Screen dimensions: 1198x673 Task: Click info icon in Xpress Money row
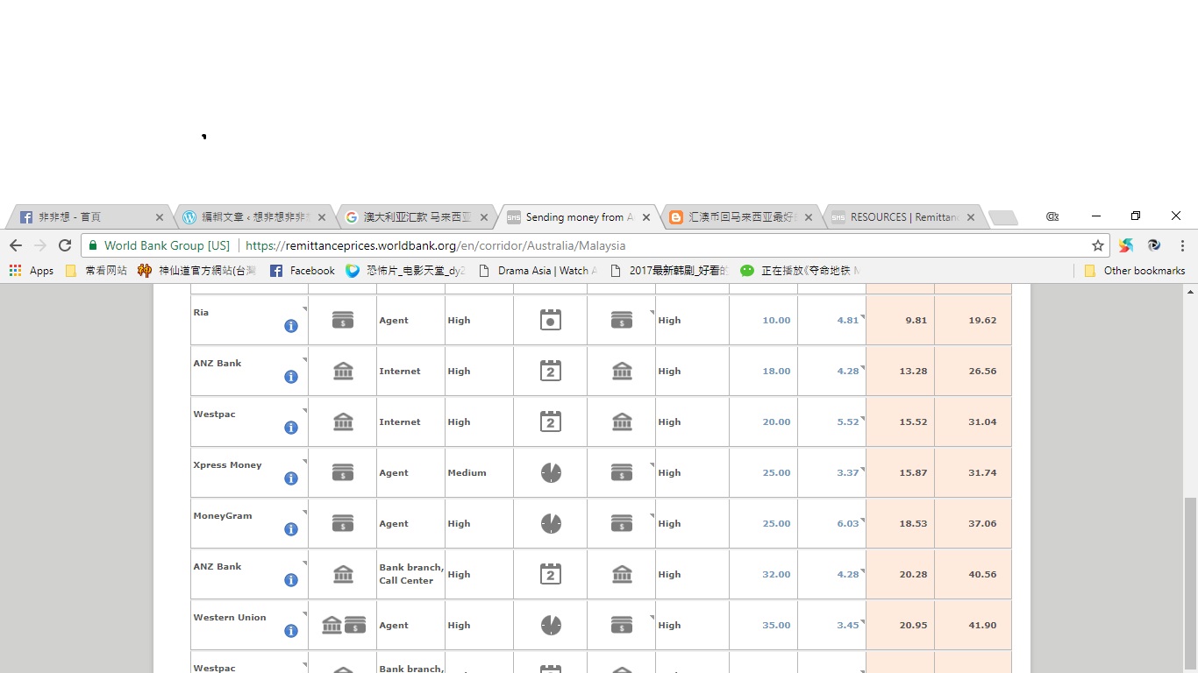291,478
